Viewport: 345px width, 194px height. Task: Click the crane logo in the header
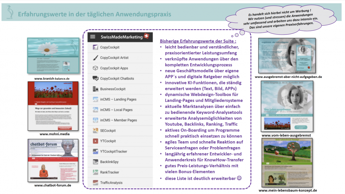click(10, 12)
